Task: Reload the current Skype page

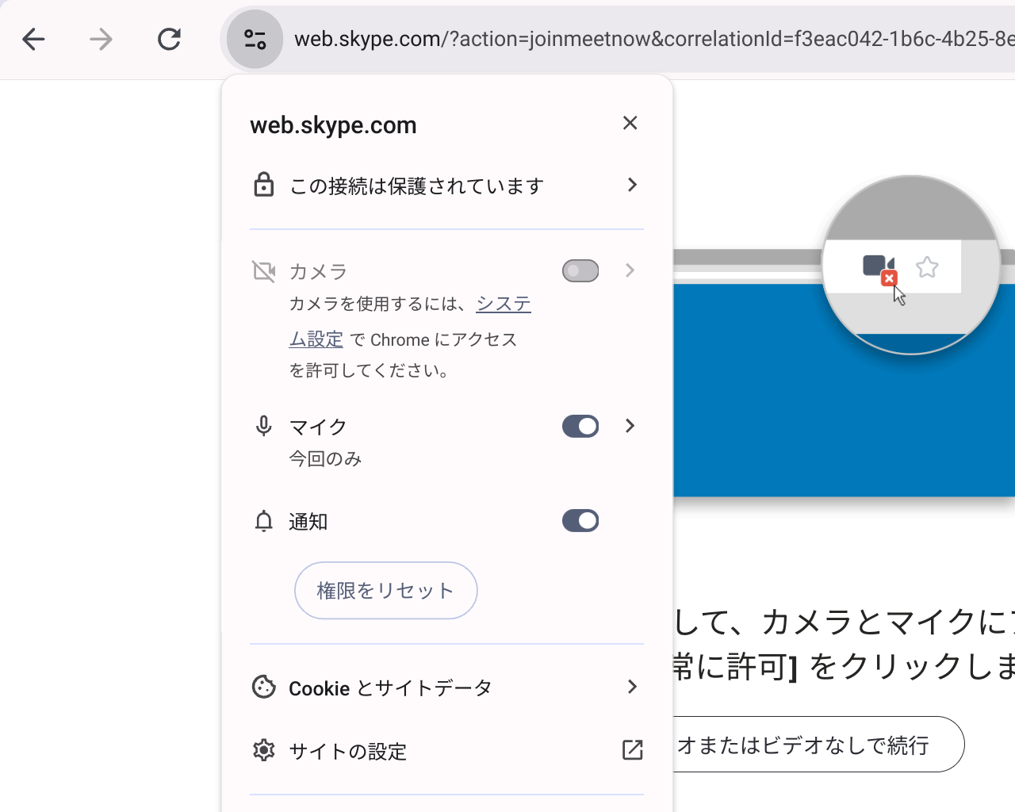Action: [169, 39]
